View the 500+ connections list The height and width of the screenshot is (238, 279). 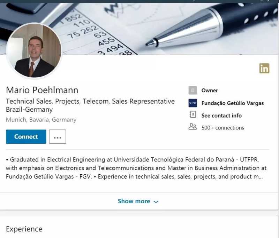click(x=223, y=127)
